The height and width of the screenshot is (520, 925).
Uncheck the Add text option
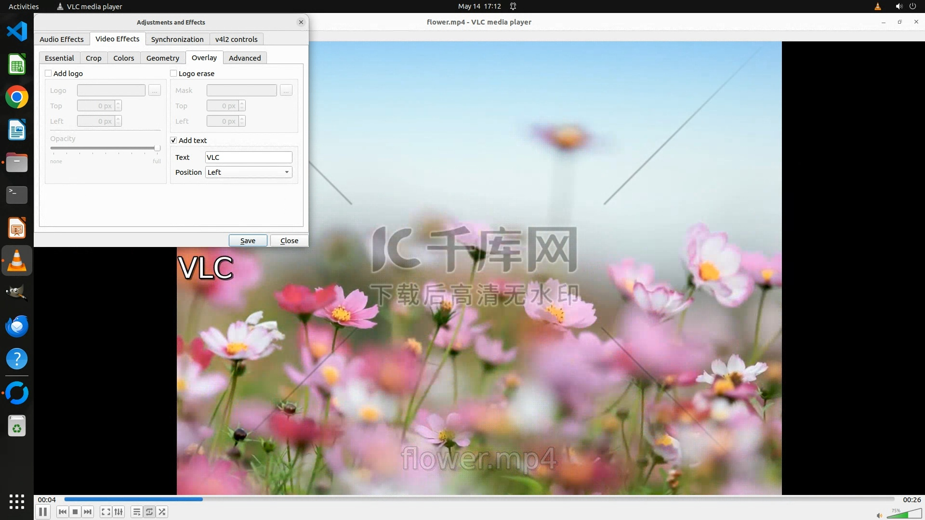[x=173, y=140]
